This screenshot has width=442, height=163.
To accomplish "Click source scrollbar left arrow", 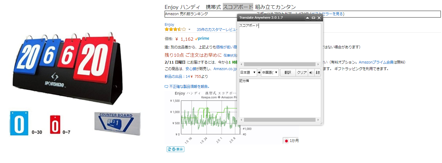I will [242, 64].
